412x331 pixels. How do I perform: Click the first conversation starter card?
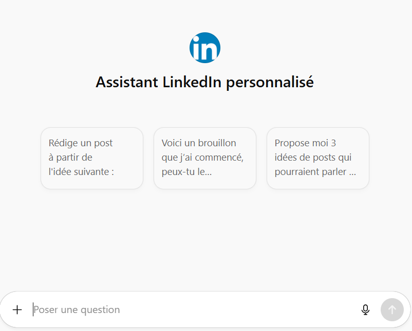91,158
